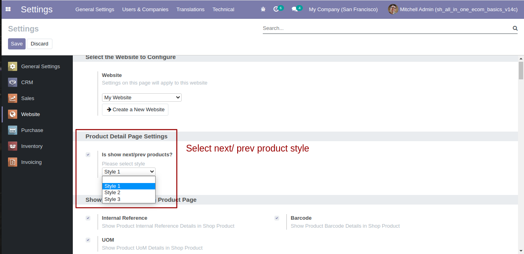Choose Style 3 option in list
This screenshot has width=524, height=254.
tap(129, 199)
